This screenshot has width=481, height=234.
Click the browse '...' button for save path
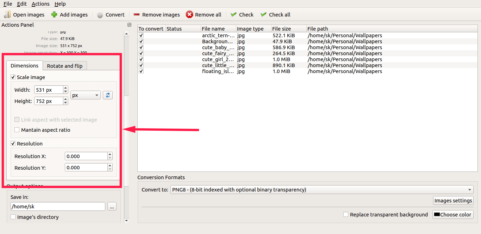pos(112,207)
